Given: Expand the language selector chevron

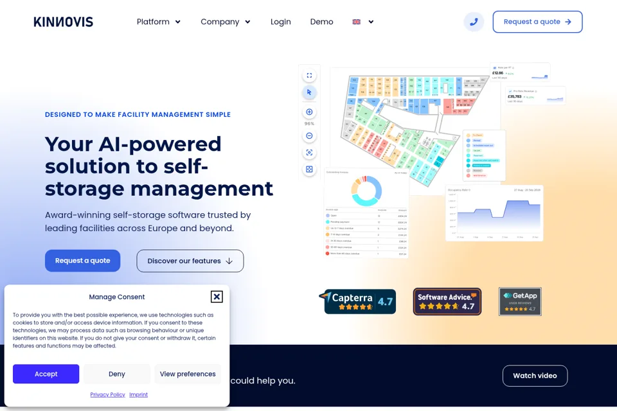Looking at the screenshot, I should [371, 22].
